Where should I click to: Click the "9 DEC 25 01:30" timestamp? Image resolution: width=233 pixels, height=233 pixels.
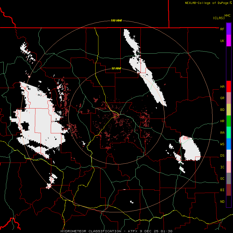tap(156, 231)
